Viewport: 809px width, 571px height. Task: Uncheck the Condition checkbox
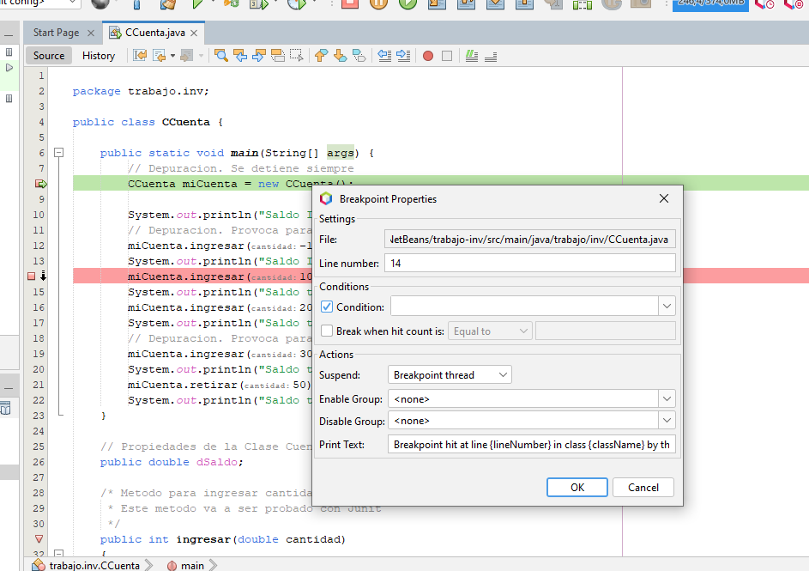click(x=327, y=307)
